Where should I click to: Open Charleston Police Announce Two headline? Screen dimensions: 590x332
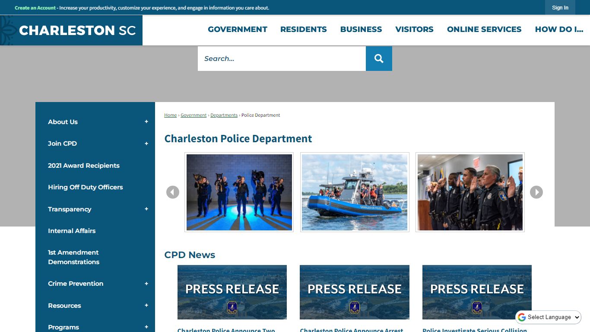[226, 330]
